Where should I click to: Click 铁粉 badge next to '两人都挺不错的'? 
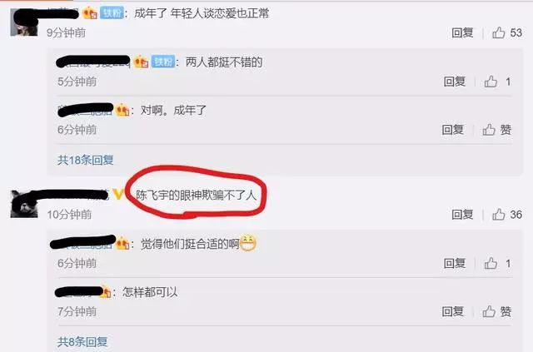[163, 62]
